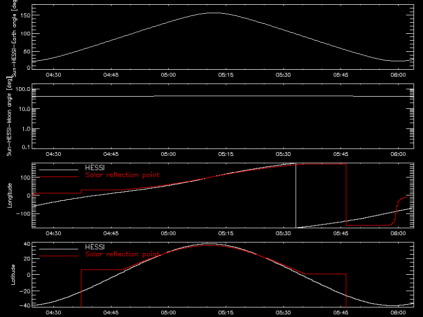Click -40 tick on Latitude axis
This screenshot has width=423, height=317.
click(25, 305)
